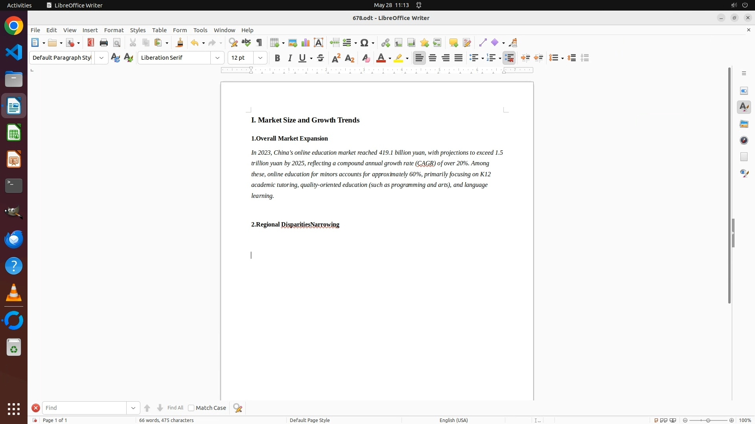Click the Strikethrough formatting icon
Screen dimensions: 755x424
coord(320,58)
